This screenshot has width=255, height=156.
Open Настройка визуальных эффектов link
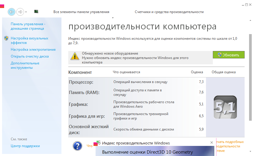29,40
